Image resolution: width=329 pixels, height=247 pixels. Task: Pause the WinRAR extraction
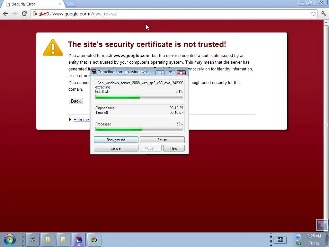(x=162, y=140)
